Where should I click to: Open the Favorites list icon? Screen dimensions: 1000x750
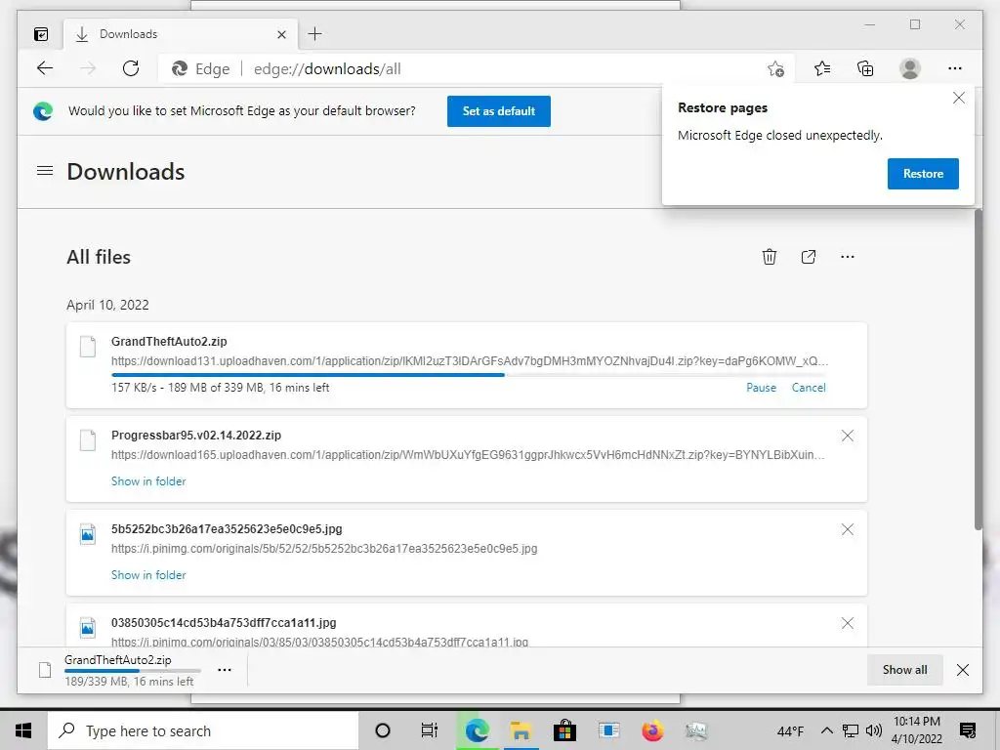pyautogui.click(x=822, y=68)
